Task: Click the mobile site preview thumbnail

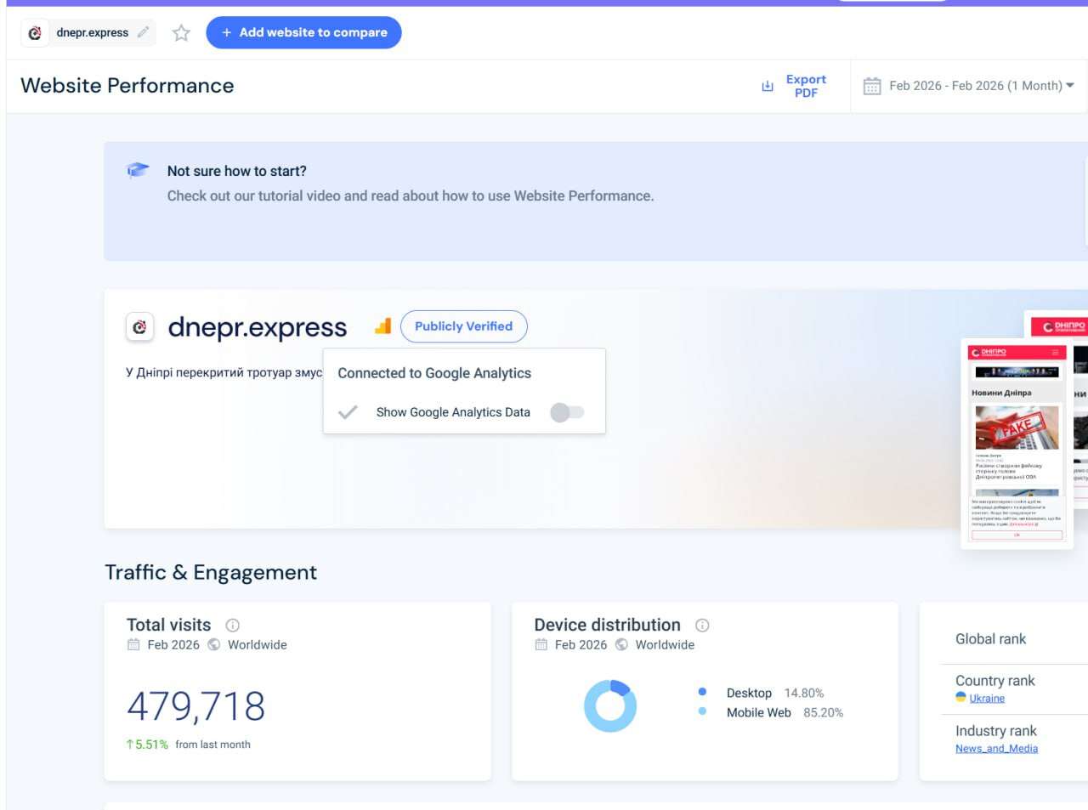Action: point(1017,444)
